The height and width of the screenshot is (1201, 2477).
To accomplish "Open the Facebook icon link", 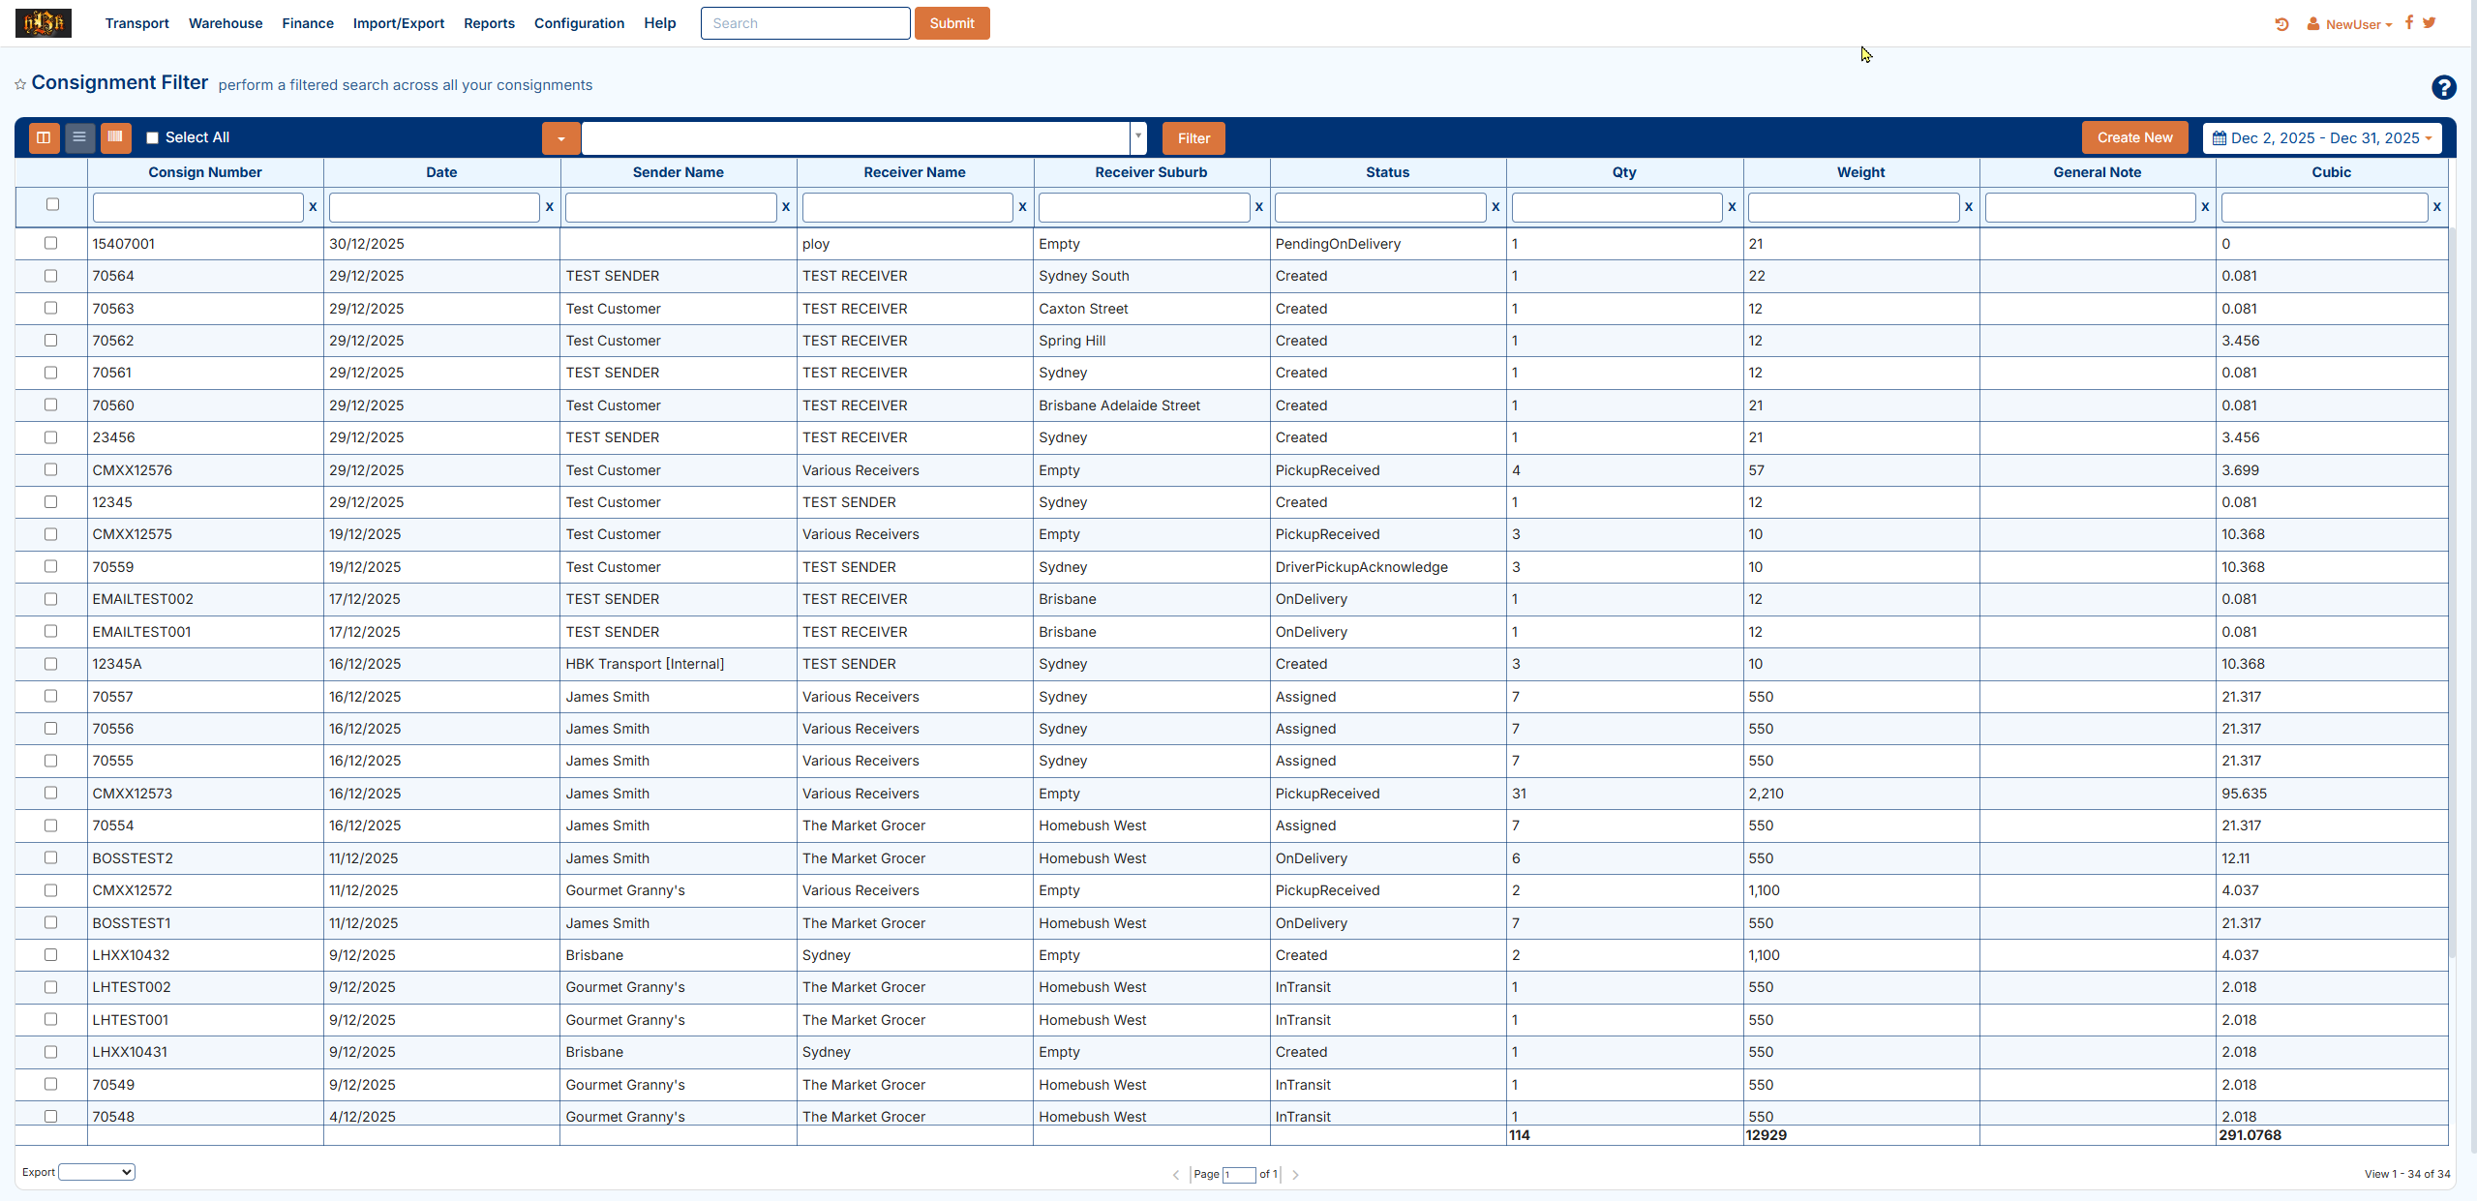I will pos(2409,23).
